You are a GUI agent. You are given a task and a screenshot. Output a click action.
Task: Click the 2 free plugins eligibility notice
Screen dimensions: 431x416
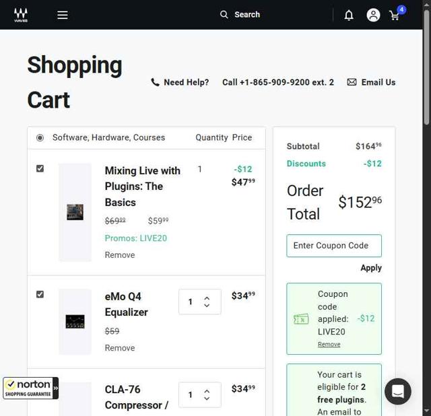tap(334, 390)
